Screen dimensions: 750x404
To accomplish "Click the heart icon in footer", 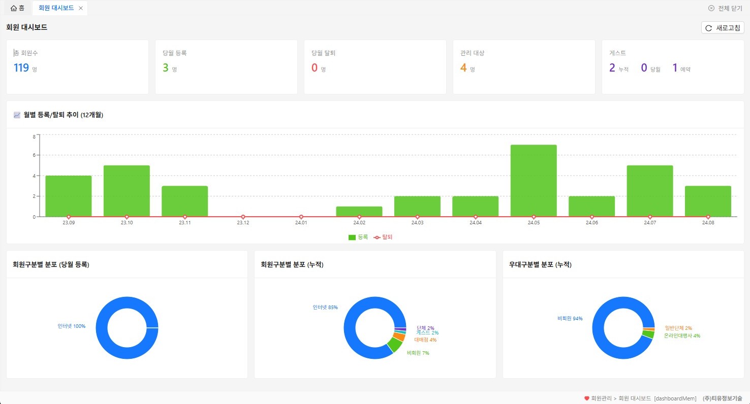I will coord(587,398).
